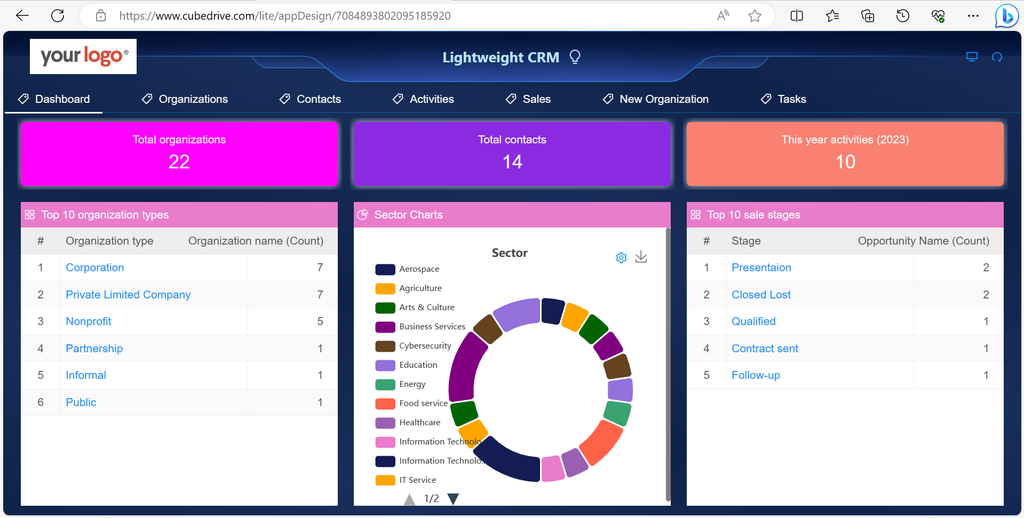Toggle Arts & Culture legend swatch

pyautogui.click(x=385, y=307)
